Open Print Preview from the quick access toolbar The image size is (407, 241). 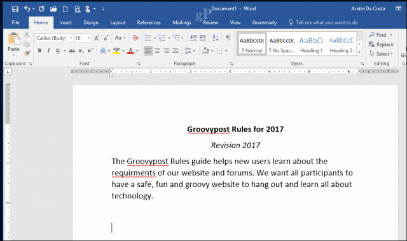coord(78,9)
